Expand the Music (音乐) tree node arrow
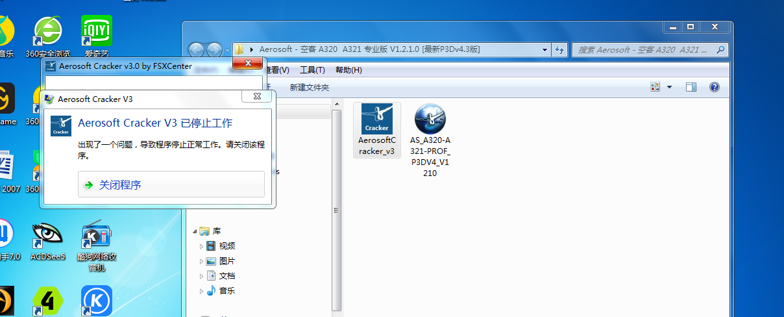This screenshot has height=317, width=784. (x=201, y=290)
